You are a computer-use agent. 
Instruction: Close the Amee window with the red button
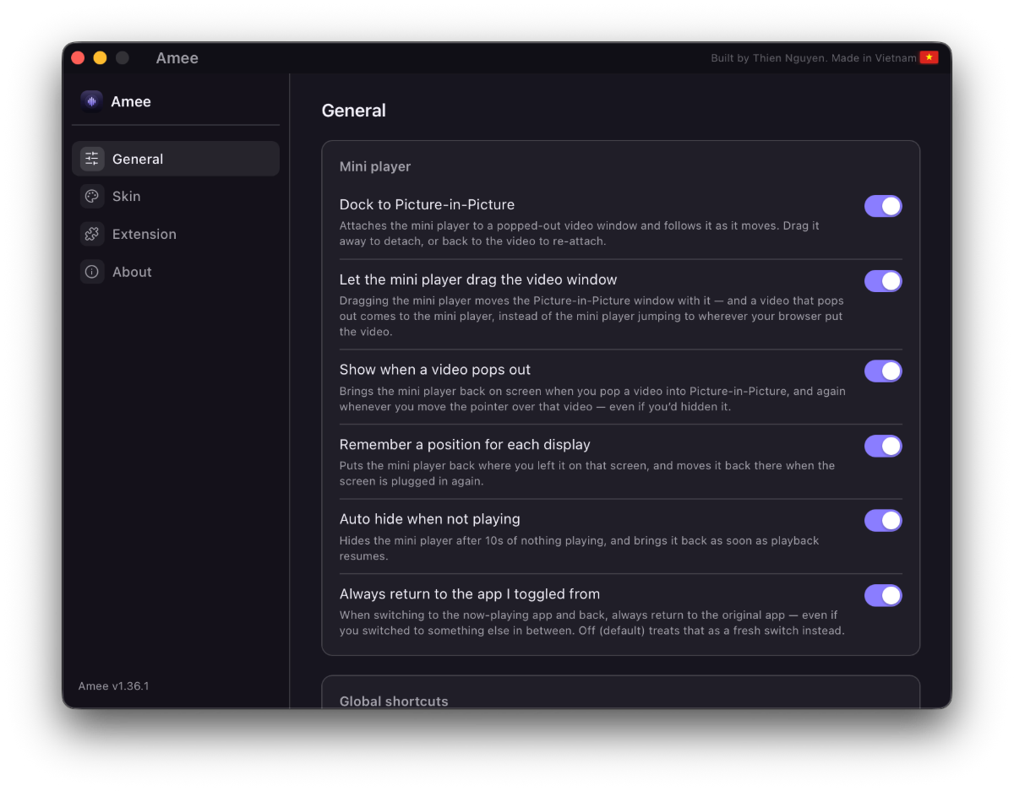coord(78,57)
